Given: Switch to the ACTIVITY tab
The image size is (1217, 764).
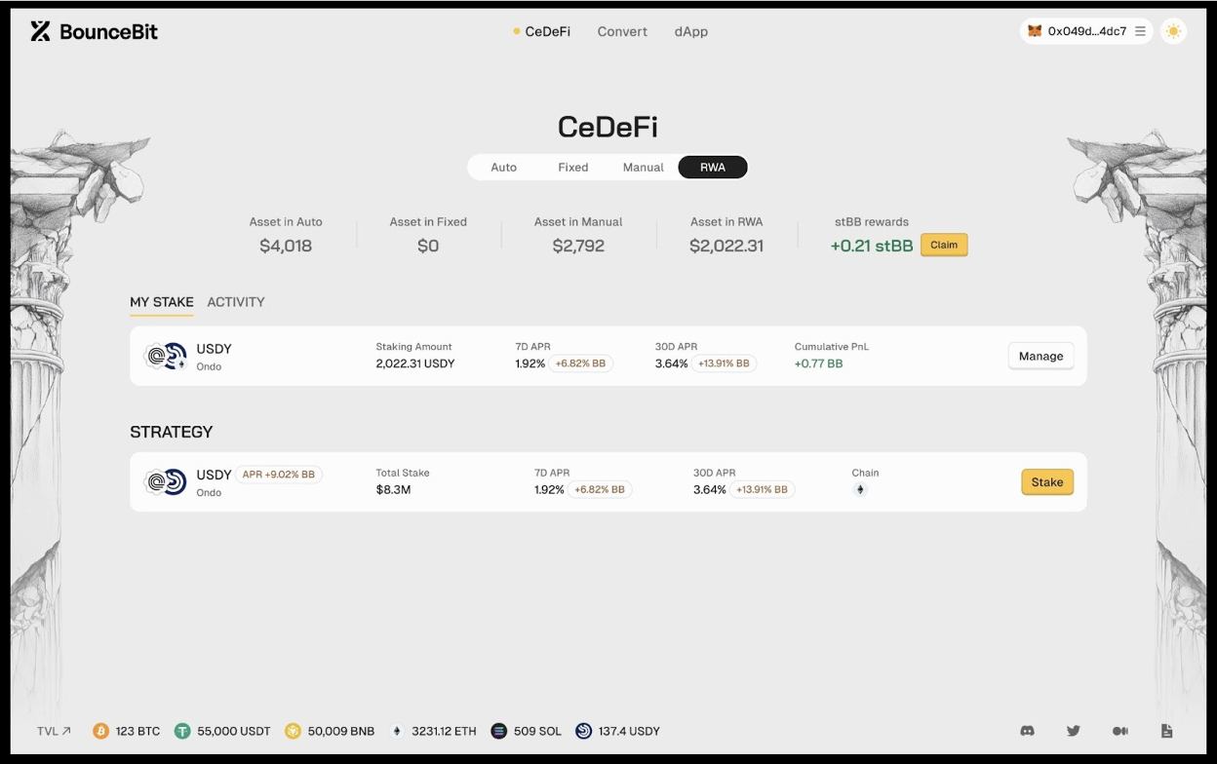Looking at the screenshot, I should pos(236,302).
